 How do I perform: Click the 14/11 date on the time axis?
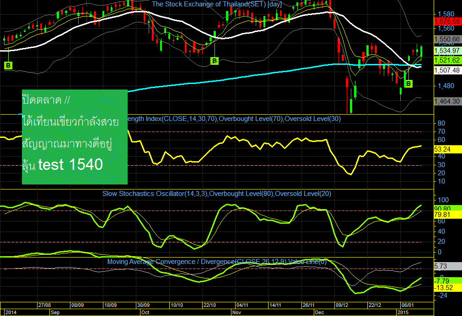(276, 305)
